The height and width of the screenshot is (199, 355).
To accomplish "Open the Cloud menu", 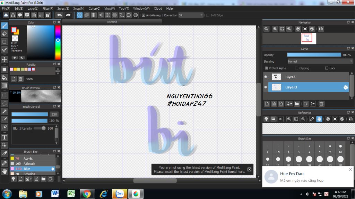I will (x=158, y=8).
